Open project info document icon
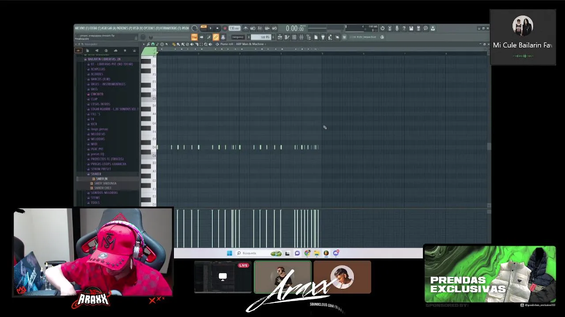This screenshot has width=565, height=317. (316, 37)
